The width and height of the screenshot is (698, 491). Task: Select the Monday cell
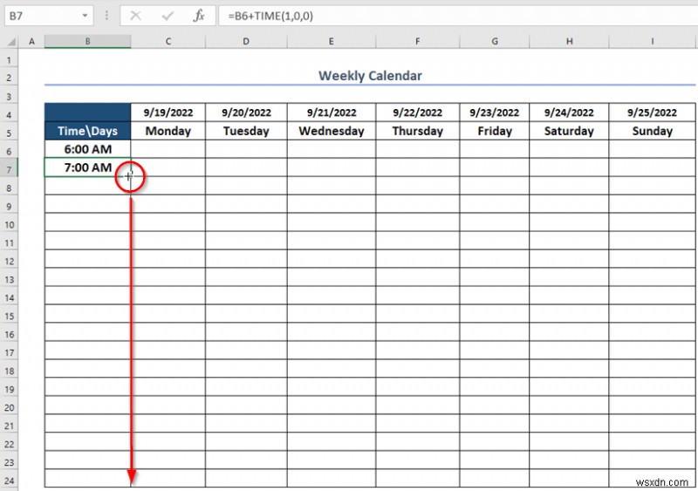click(168, 131)
